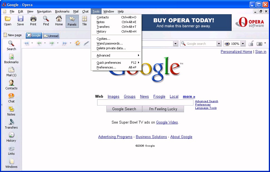
Task: Click the camera icon in address bar
Action: (259, 44)
